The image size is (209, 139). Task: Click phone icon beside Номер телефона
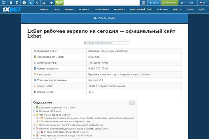point(35,68)
